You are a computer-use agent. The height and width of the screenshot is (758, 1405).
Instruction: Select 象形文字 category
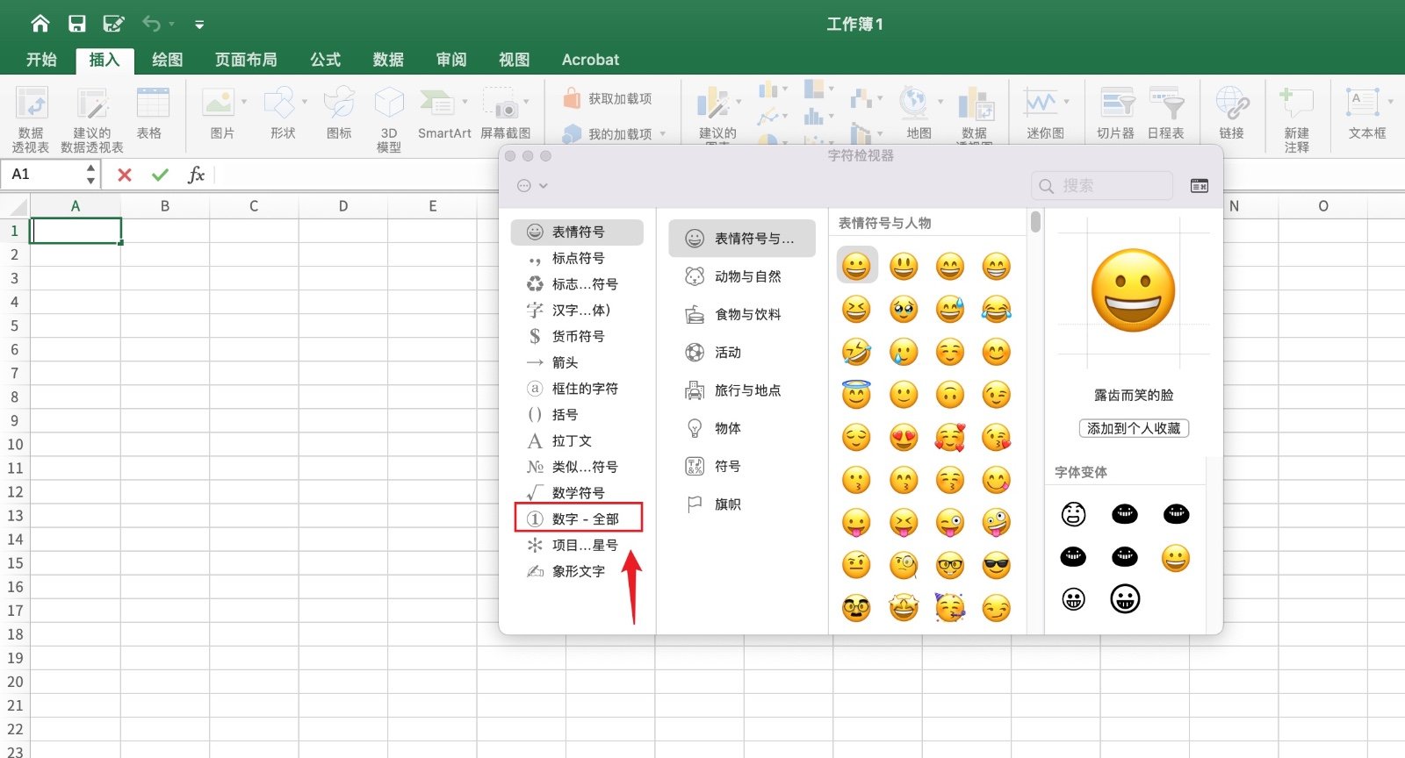pyautogui.click(x=577, y=571)
